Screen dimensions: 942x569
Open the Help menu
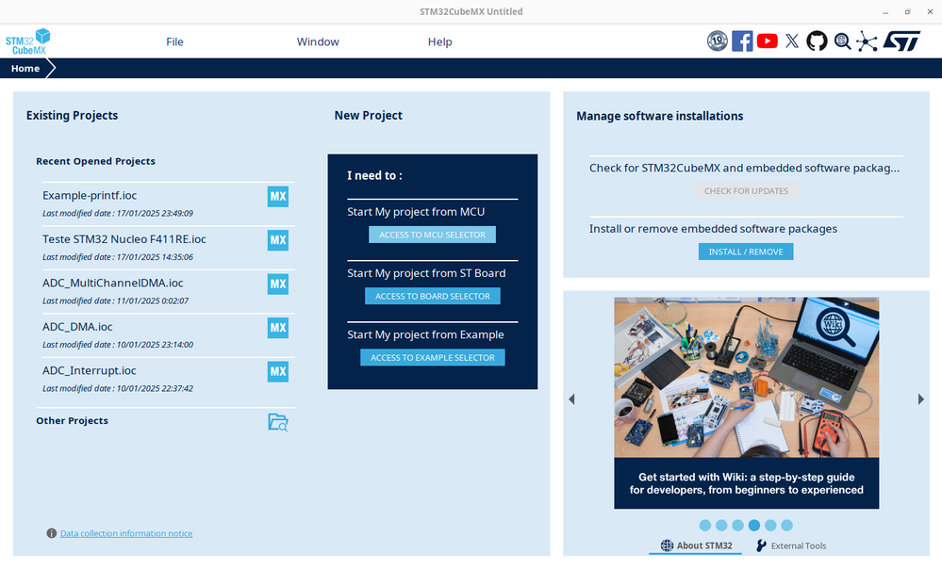[x=439, y=41]
